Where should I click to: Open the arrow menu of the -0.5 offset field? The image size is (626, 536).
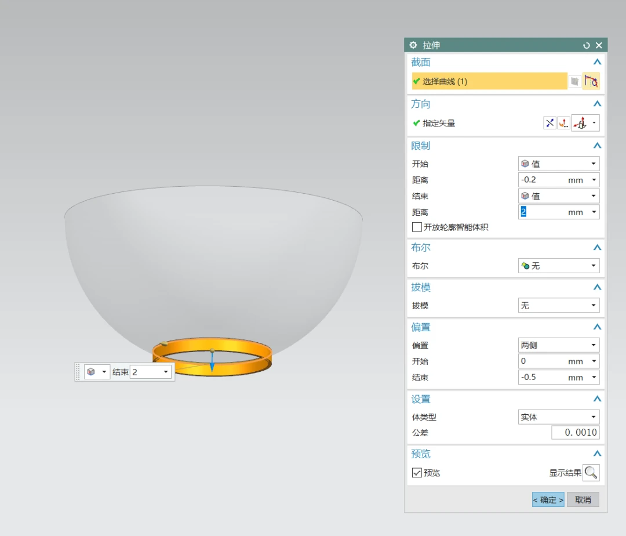click(x=594, y=378)
